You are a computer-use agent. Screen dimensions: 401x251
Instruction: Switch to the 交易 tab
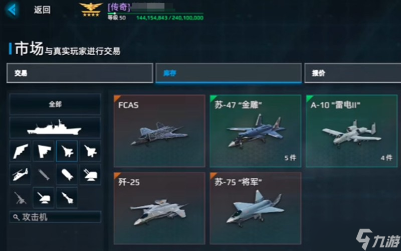click(x=80, y=73)
